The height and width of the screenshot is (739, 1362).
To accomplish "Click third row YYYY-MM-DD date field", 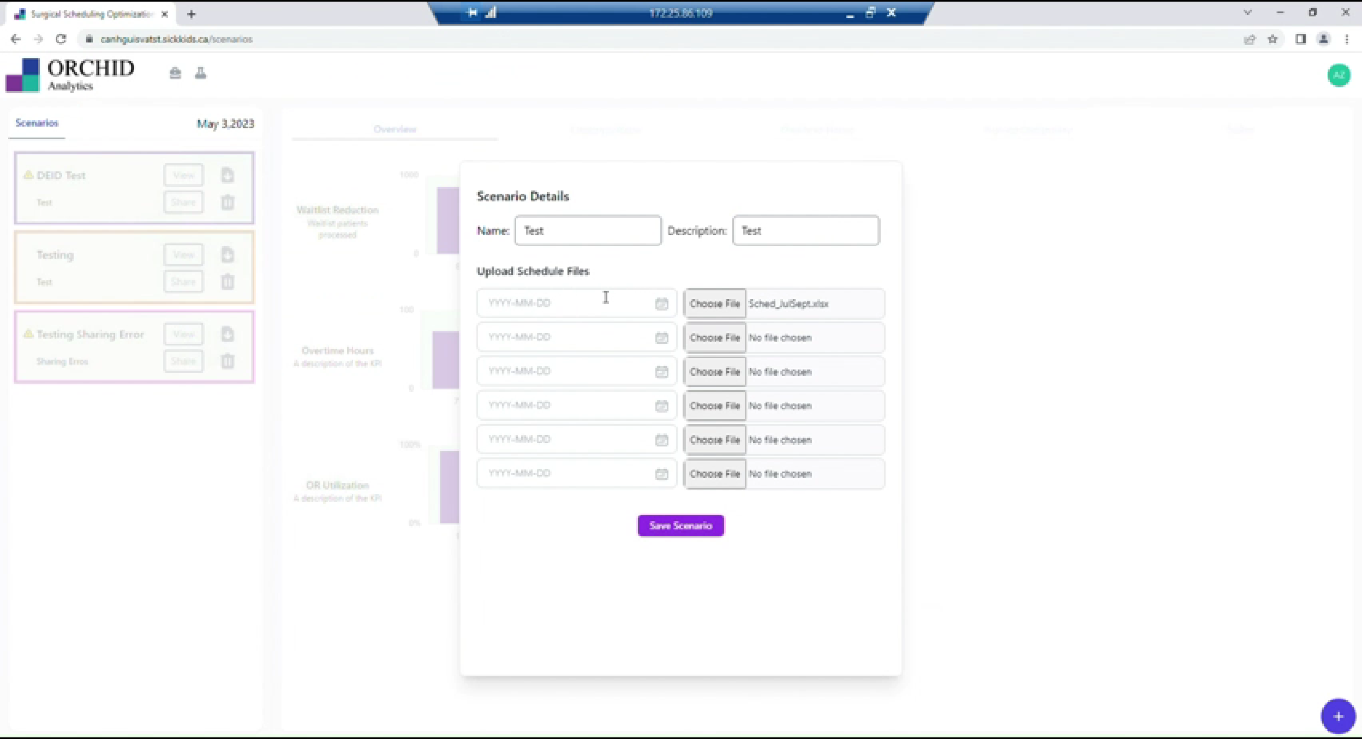I will [x=567, y=371].
